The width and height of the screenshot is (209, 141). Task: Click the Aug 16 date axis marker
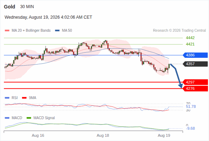tap(38, 135)
